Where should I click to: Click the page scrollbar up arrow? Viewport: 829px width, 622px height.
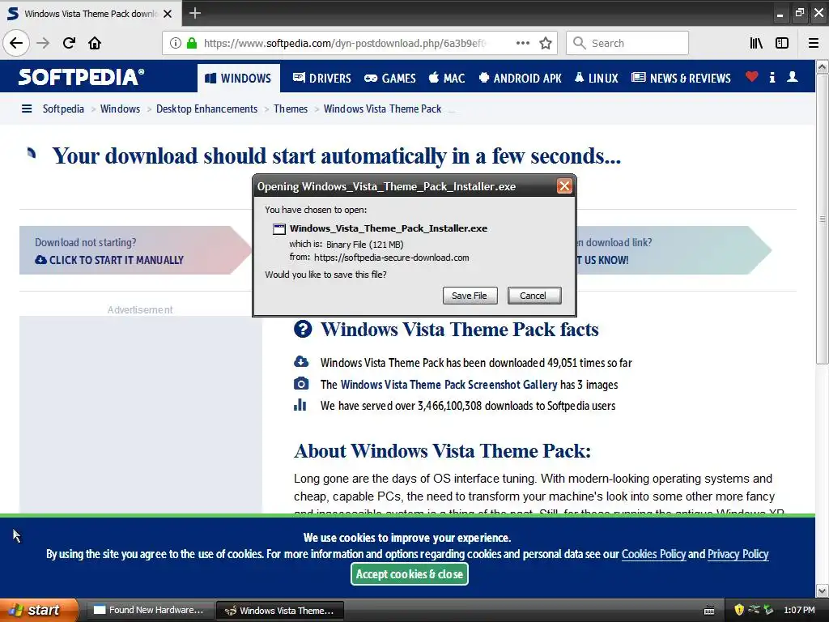(823, 66)
